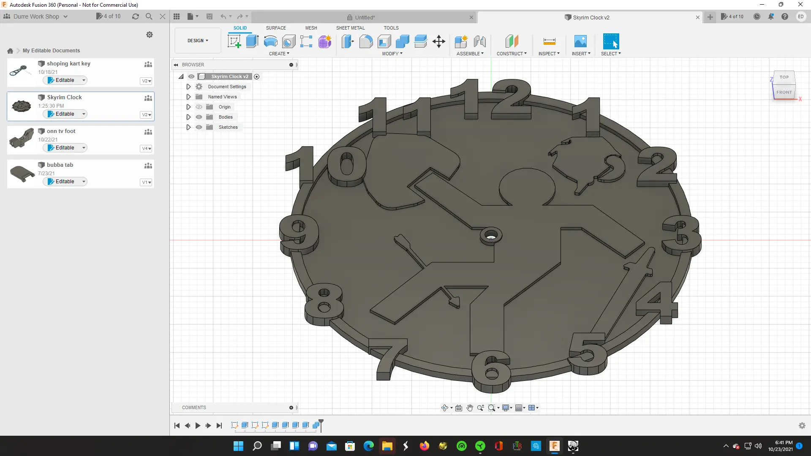Open the Skyrim Clock thumbnail
Screen dimensions: 811x456
coord(21,106)
